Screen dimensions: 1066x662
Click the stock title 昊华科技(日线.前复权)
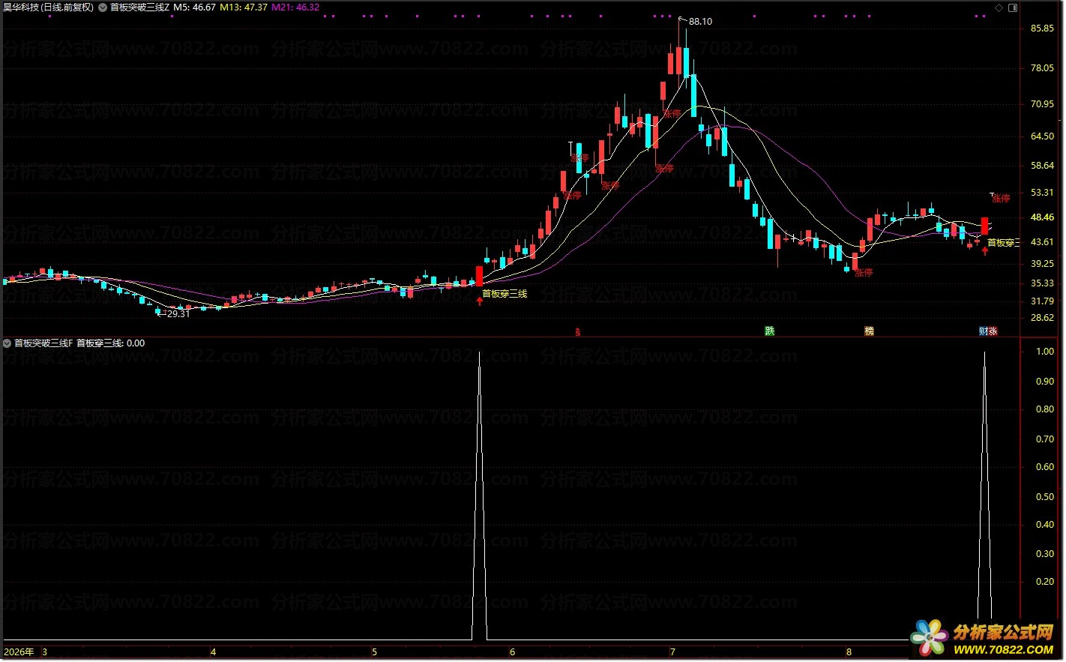coord(49,7)
